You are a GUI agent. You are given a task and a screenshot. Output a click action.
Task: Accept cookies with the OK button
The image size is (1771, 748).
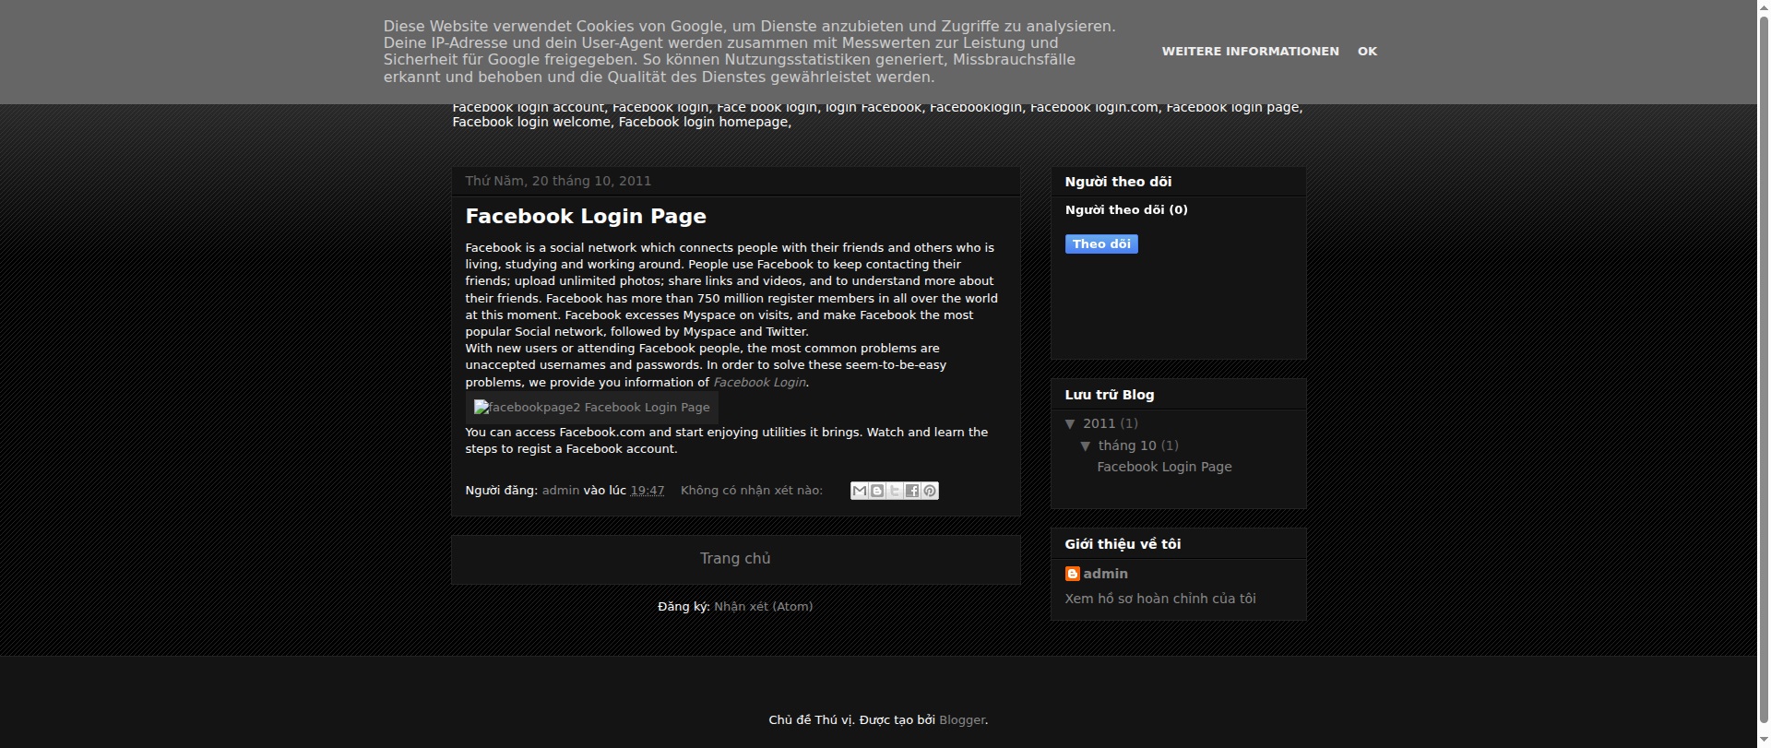click(1367, 52)
